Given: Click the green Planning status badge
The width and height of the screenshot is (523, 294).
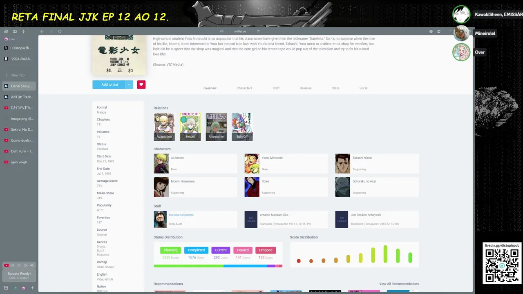Looking at the screenshot, I should pyautogui.click(x=170, y=250).
